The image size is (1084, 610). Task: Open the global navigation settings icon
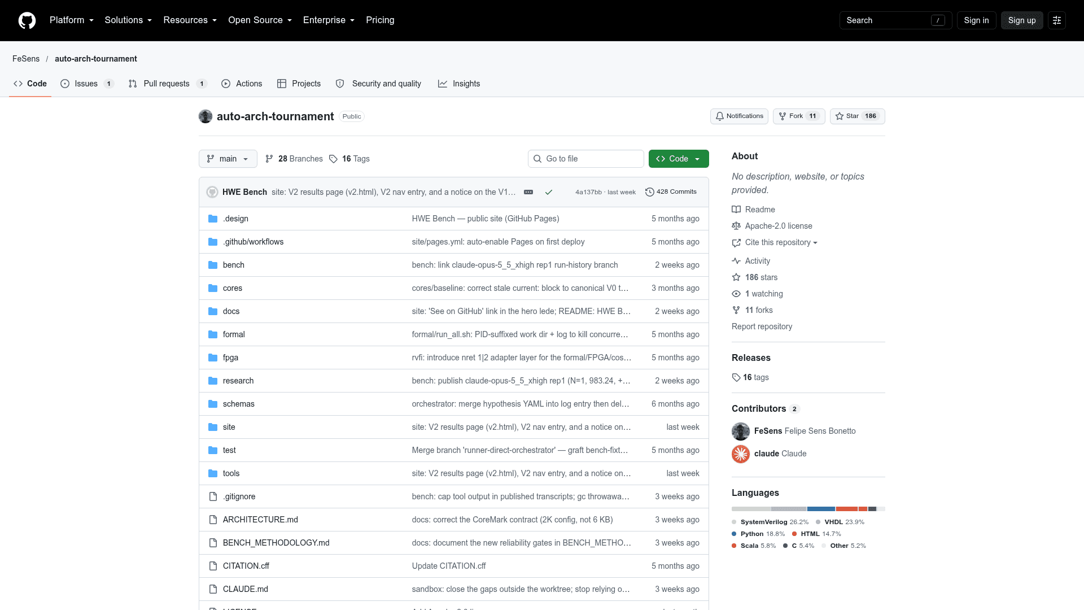(1057, 20)
